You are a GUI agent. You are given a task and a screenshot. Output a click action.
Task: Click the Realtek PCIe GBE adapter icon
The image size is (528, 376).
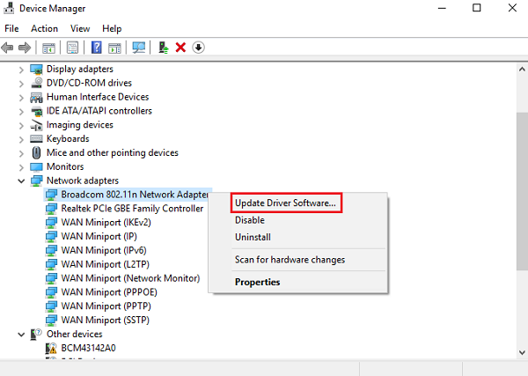(x=51, y=209)
